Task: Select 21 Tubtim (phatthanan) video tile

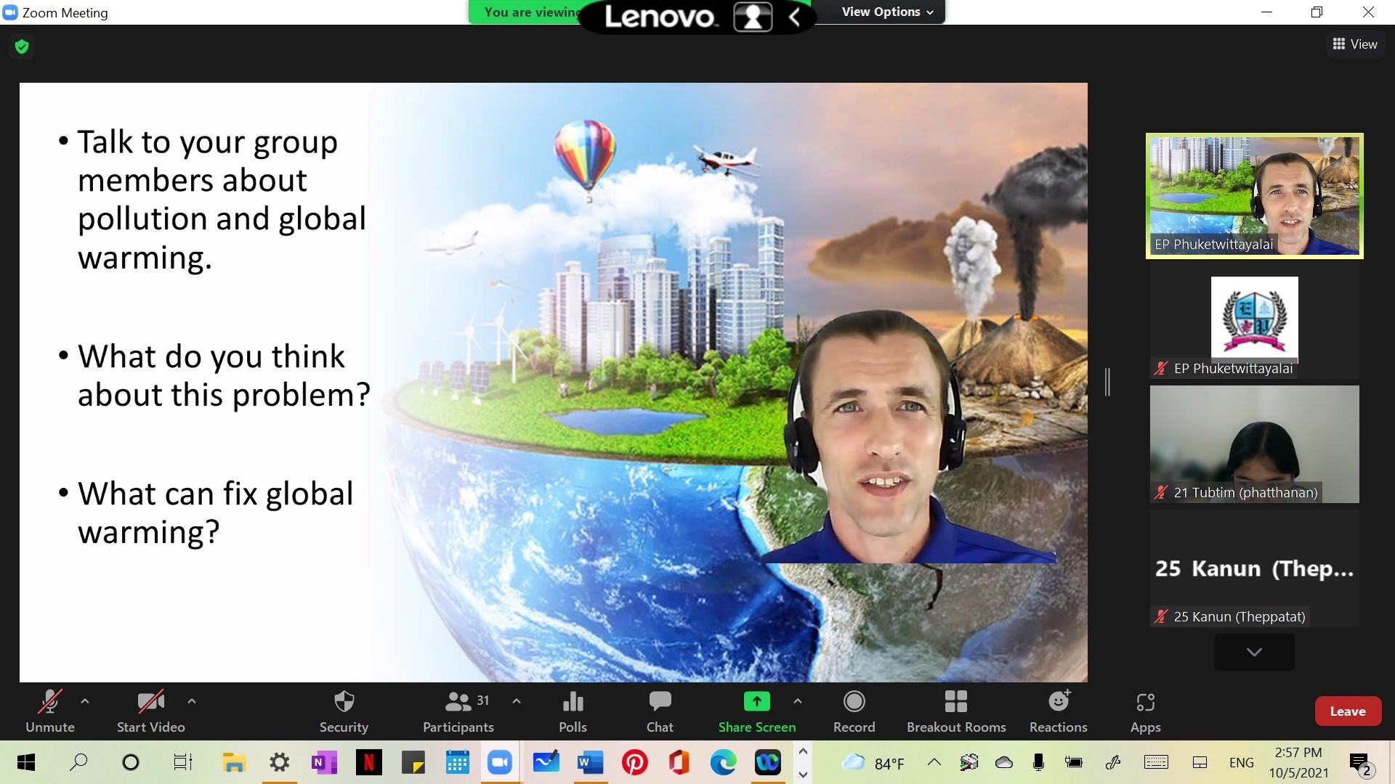Action: click(1255, 444)
